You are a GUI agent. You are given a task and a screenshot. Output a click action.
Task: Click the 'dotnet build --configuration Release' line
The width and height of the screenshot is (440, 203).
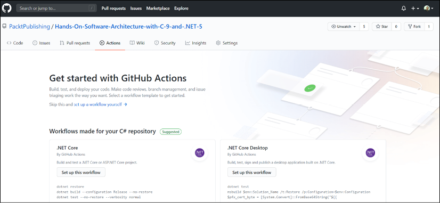click(104, 192)
